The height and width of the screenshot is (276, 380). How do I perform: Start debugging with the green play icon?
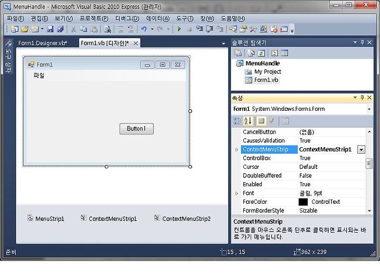tap(179, 30)
